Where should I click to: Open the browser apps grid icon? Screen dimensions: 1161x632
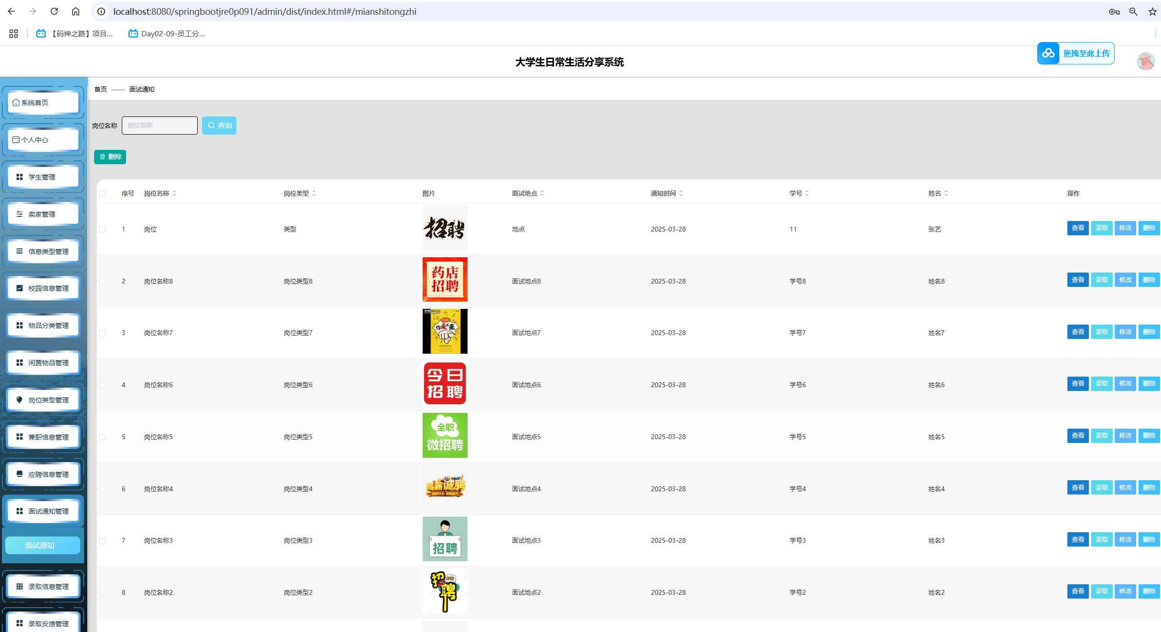click(x=13, y=33)
